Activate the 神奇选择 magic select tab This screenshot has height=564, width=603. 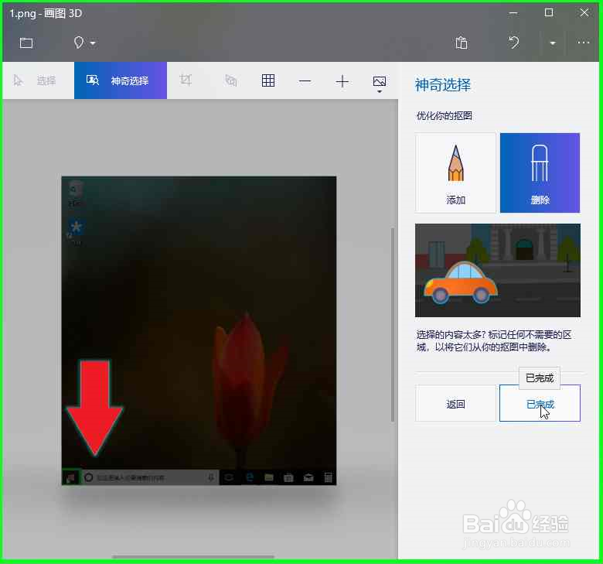pos(121,80)
